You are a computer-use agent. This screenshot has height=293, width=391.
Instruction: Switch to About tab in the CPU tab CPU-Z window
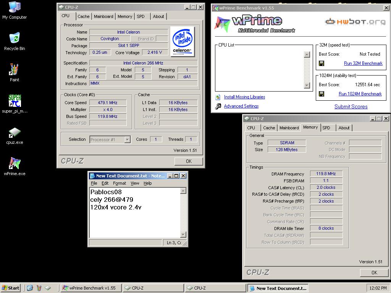click(x=158, y=16)
